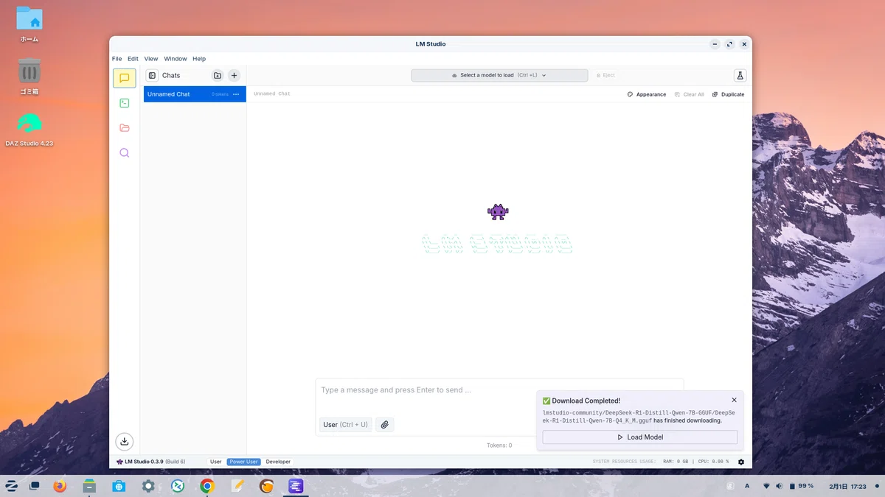Viewport: 885px width, 497px height.
Task: Launch Google Chrome from the taskbar
Action: point(207,486)
